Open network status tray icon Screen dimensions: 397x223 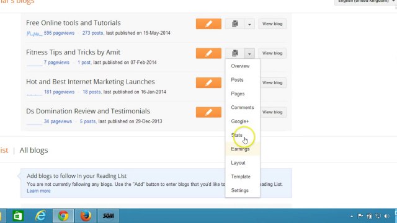[378, 216]
